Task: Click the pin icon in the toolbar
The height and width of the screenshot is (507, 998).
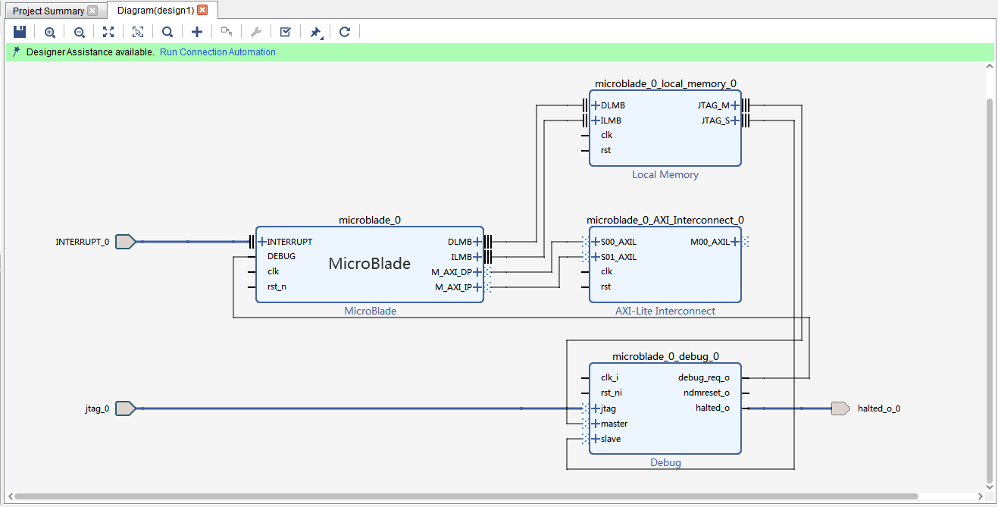Action: [315, 33]
